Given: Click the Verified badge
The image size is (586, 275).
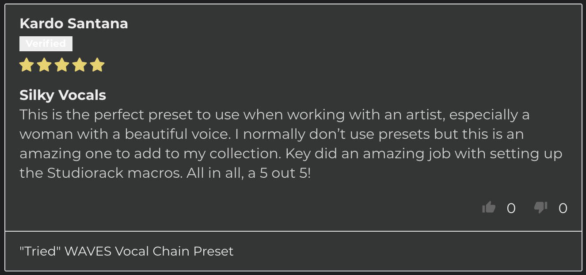Looking at the screenshot, I should [46, 44].
